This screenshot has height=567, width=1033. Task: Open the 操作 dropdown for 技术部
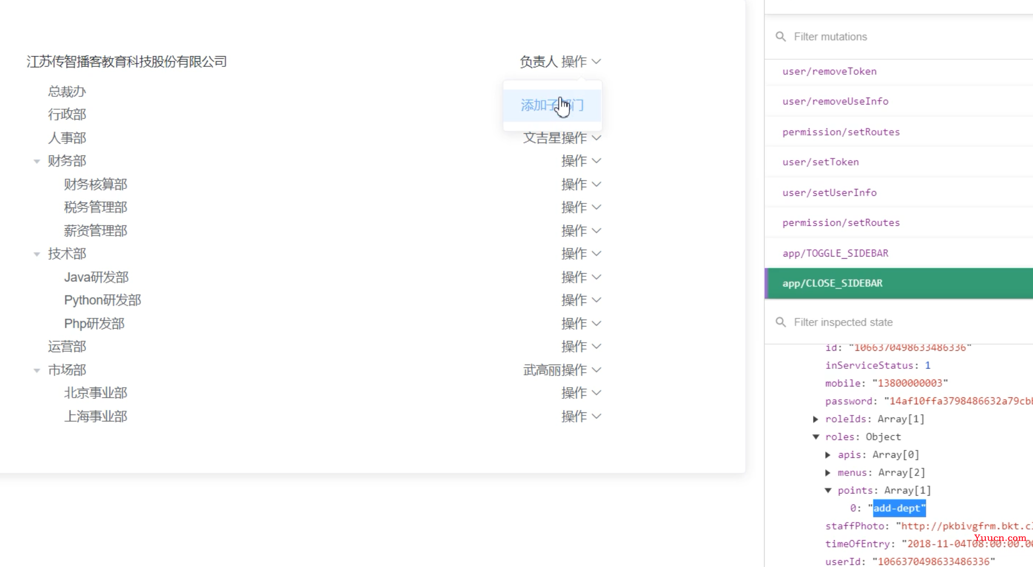click(x=581, y=253)
